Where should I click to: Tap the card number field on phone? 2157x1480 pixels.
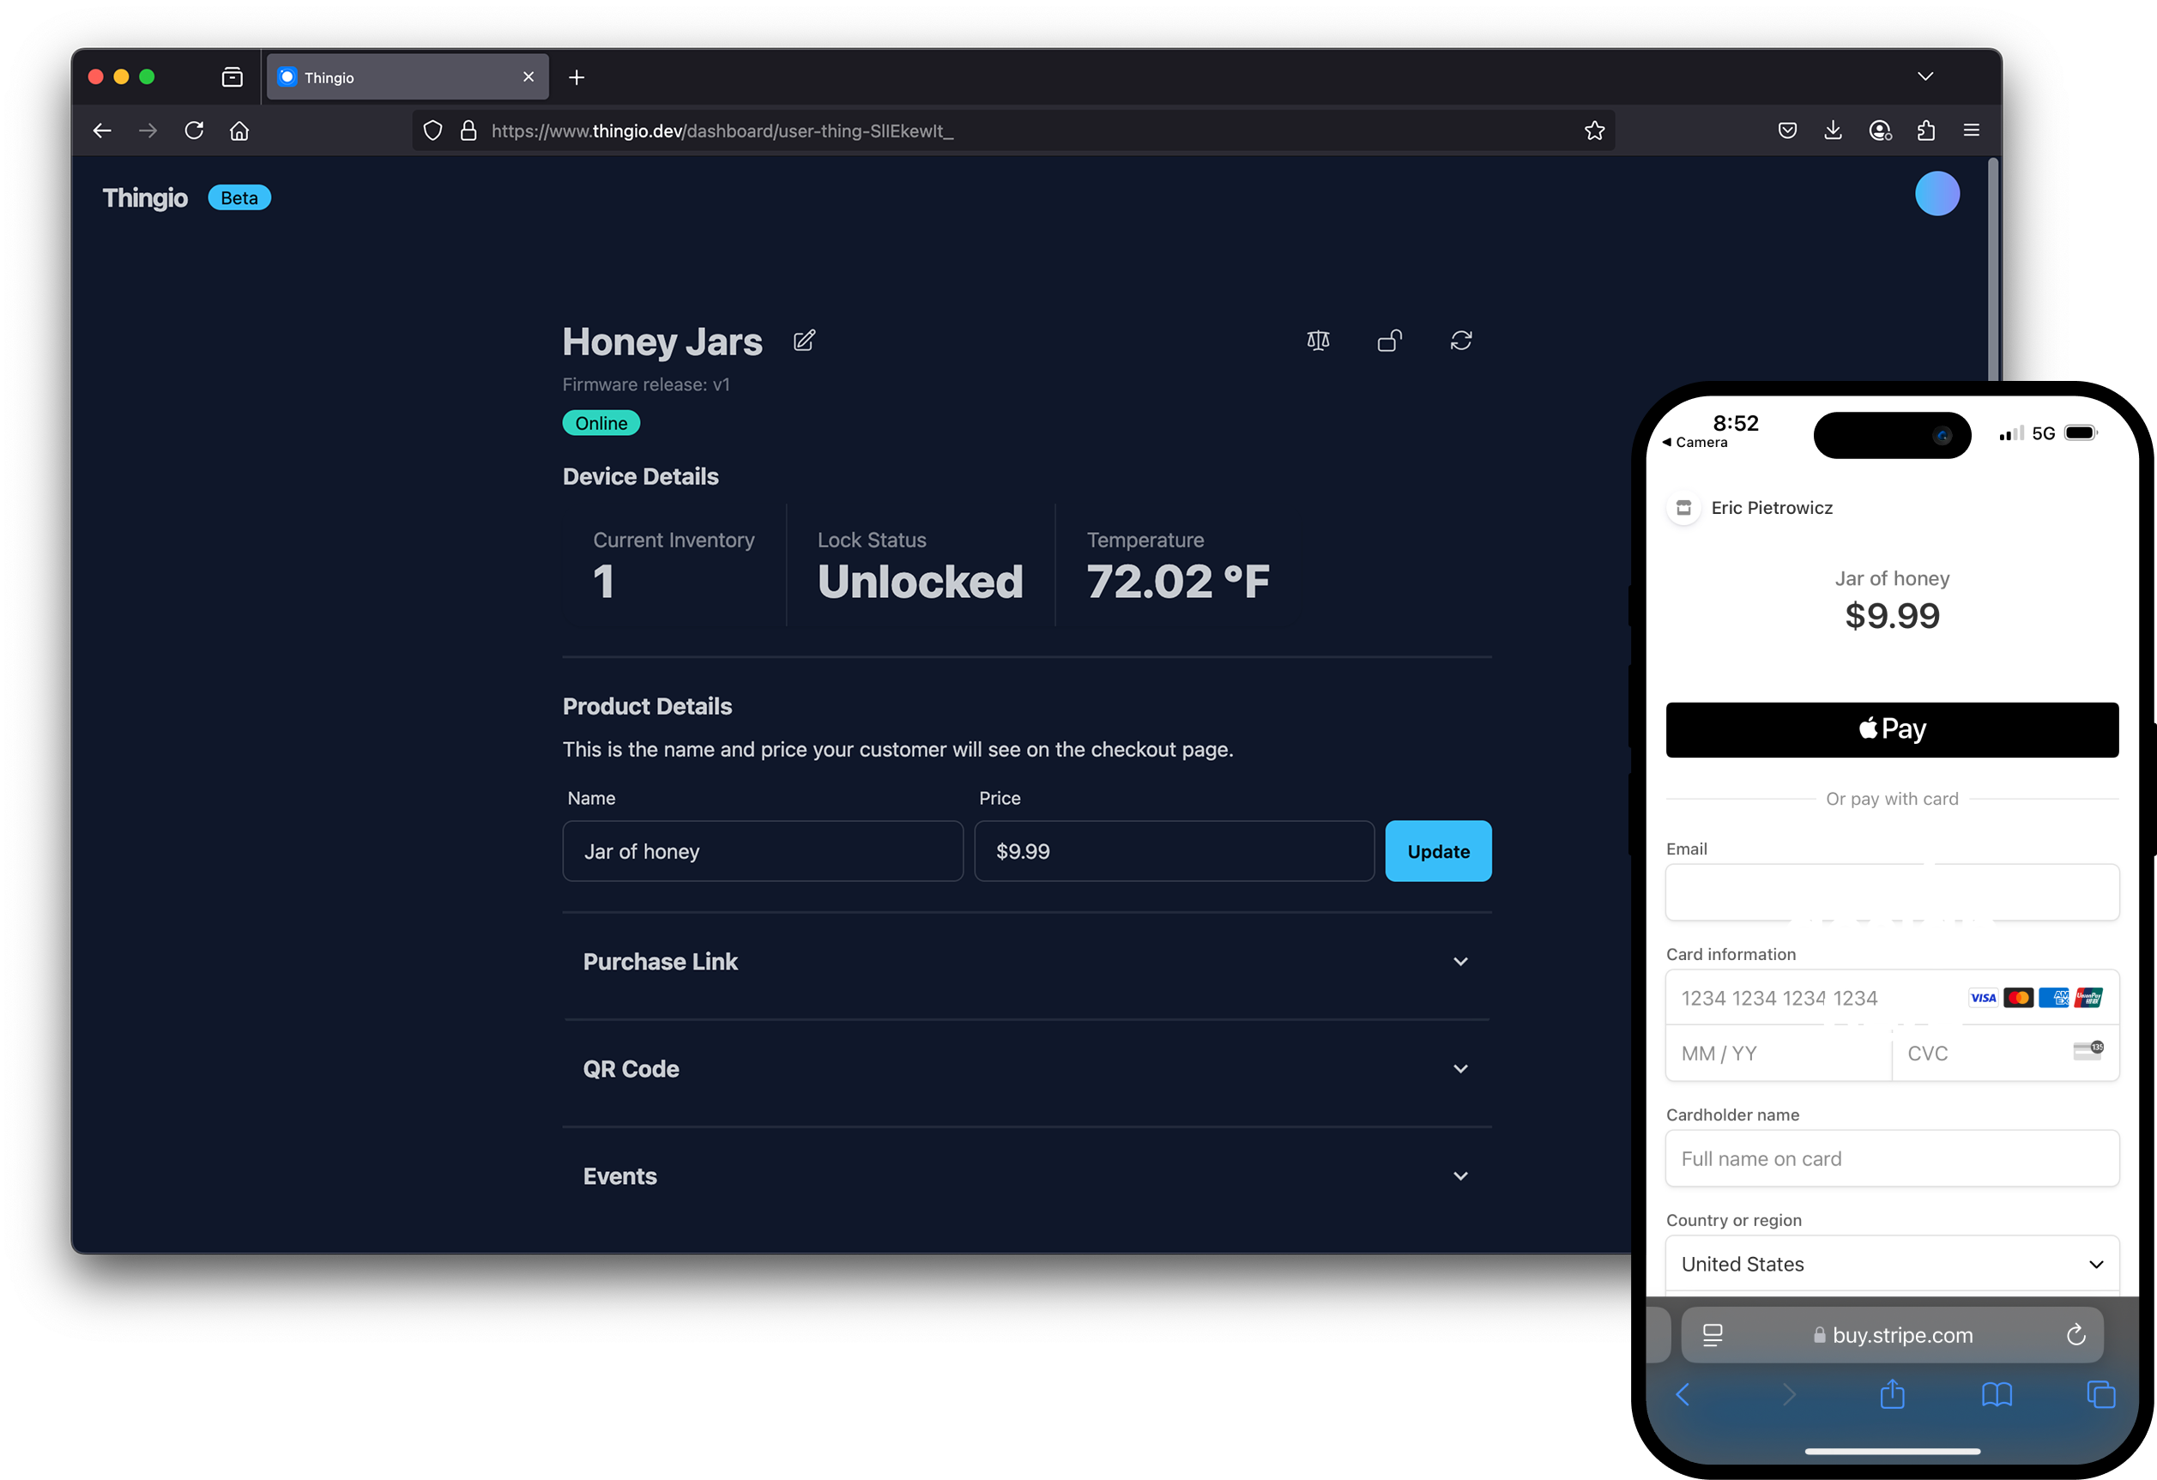(x=1892, y=998)
